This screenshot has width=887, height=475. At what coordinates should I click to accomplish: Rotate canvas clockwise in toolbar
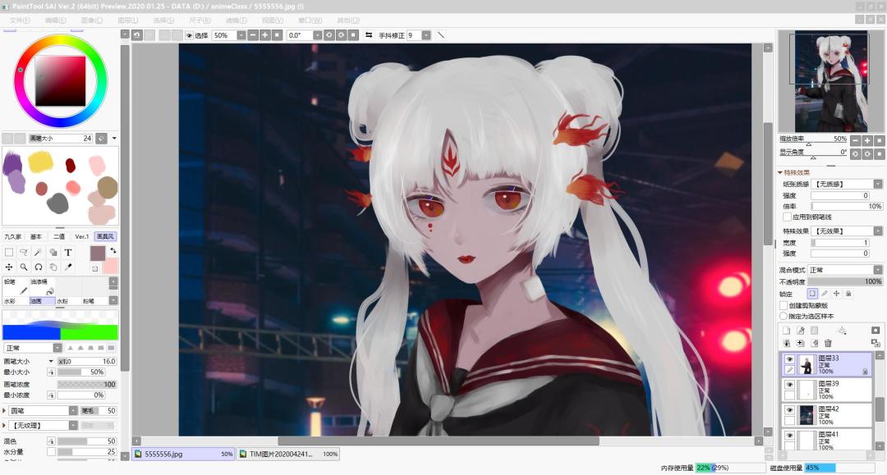point(341,35)
